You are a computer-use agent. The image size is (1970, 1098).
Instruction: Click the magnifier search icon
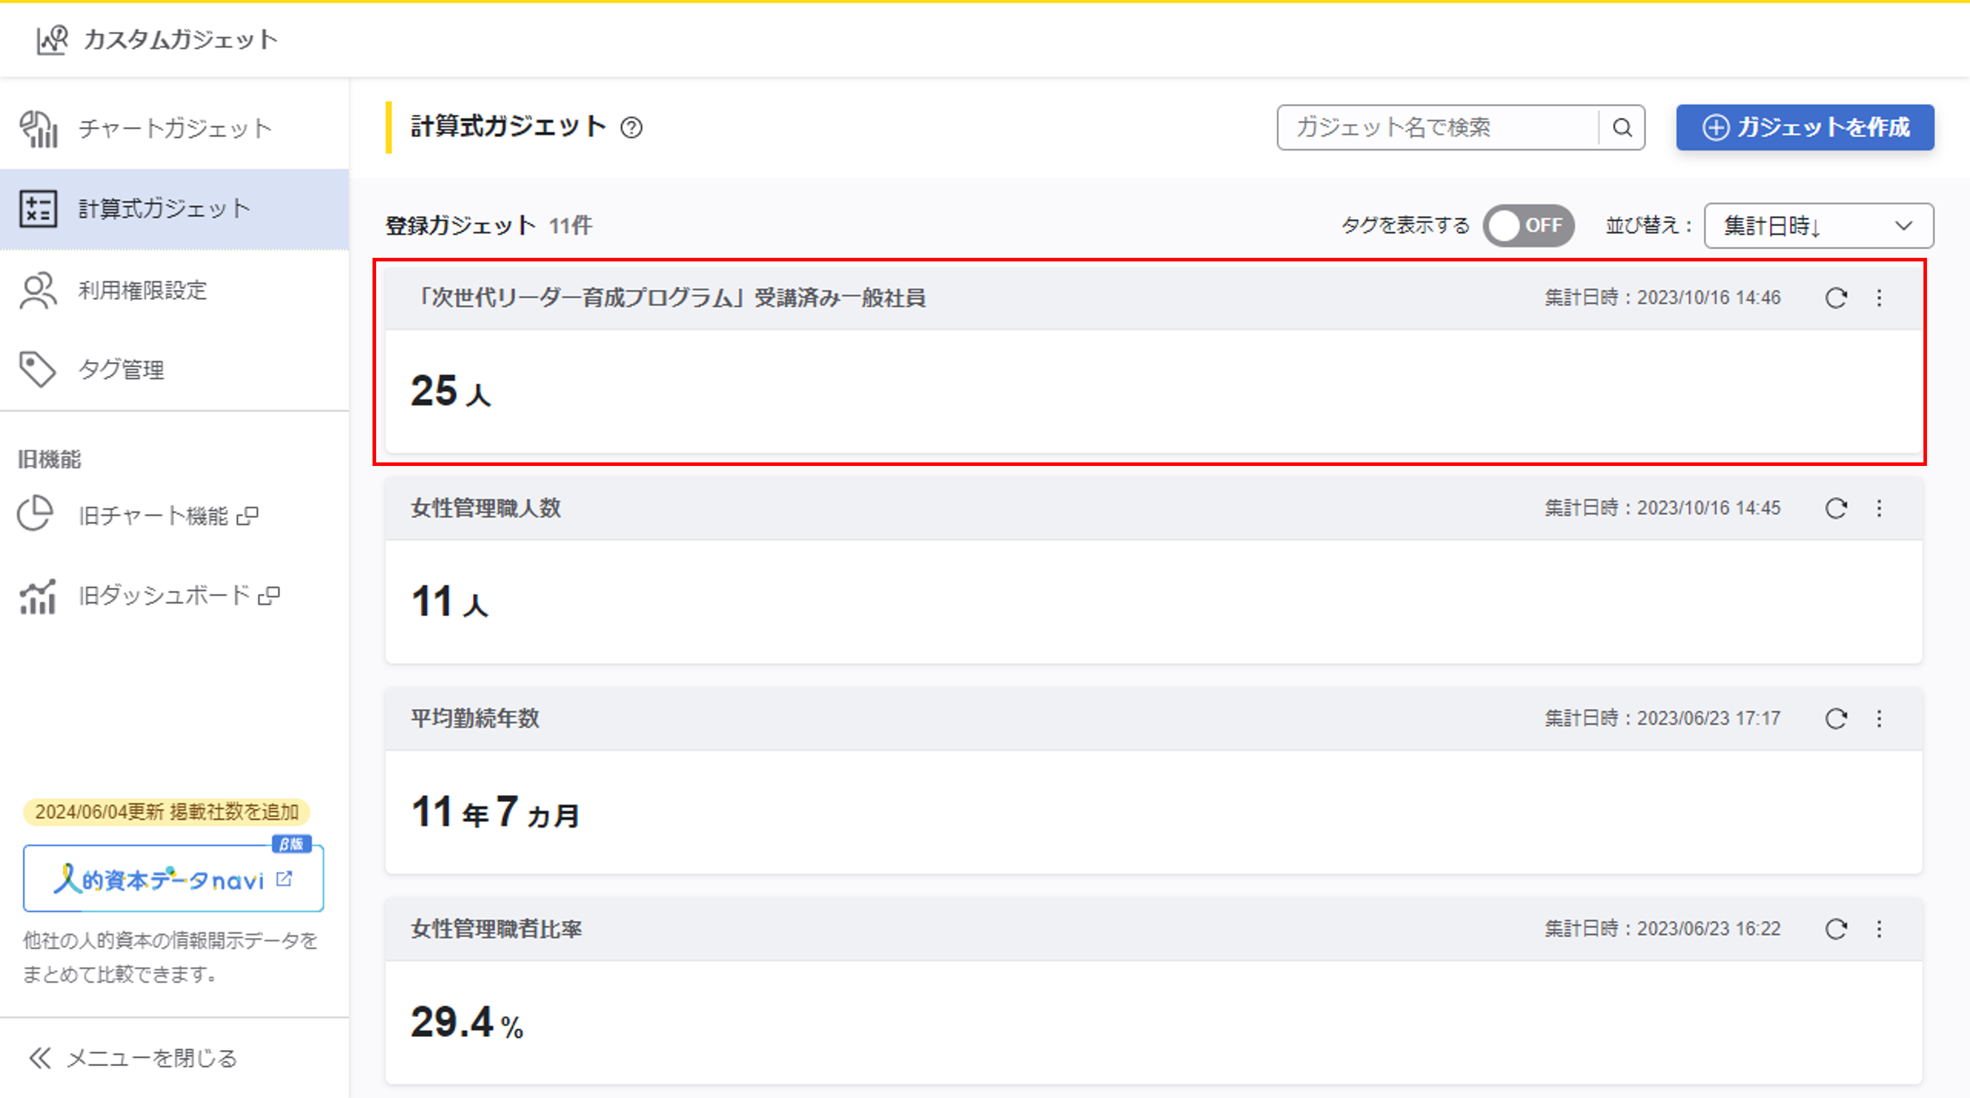[x=1622, y=128]
